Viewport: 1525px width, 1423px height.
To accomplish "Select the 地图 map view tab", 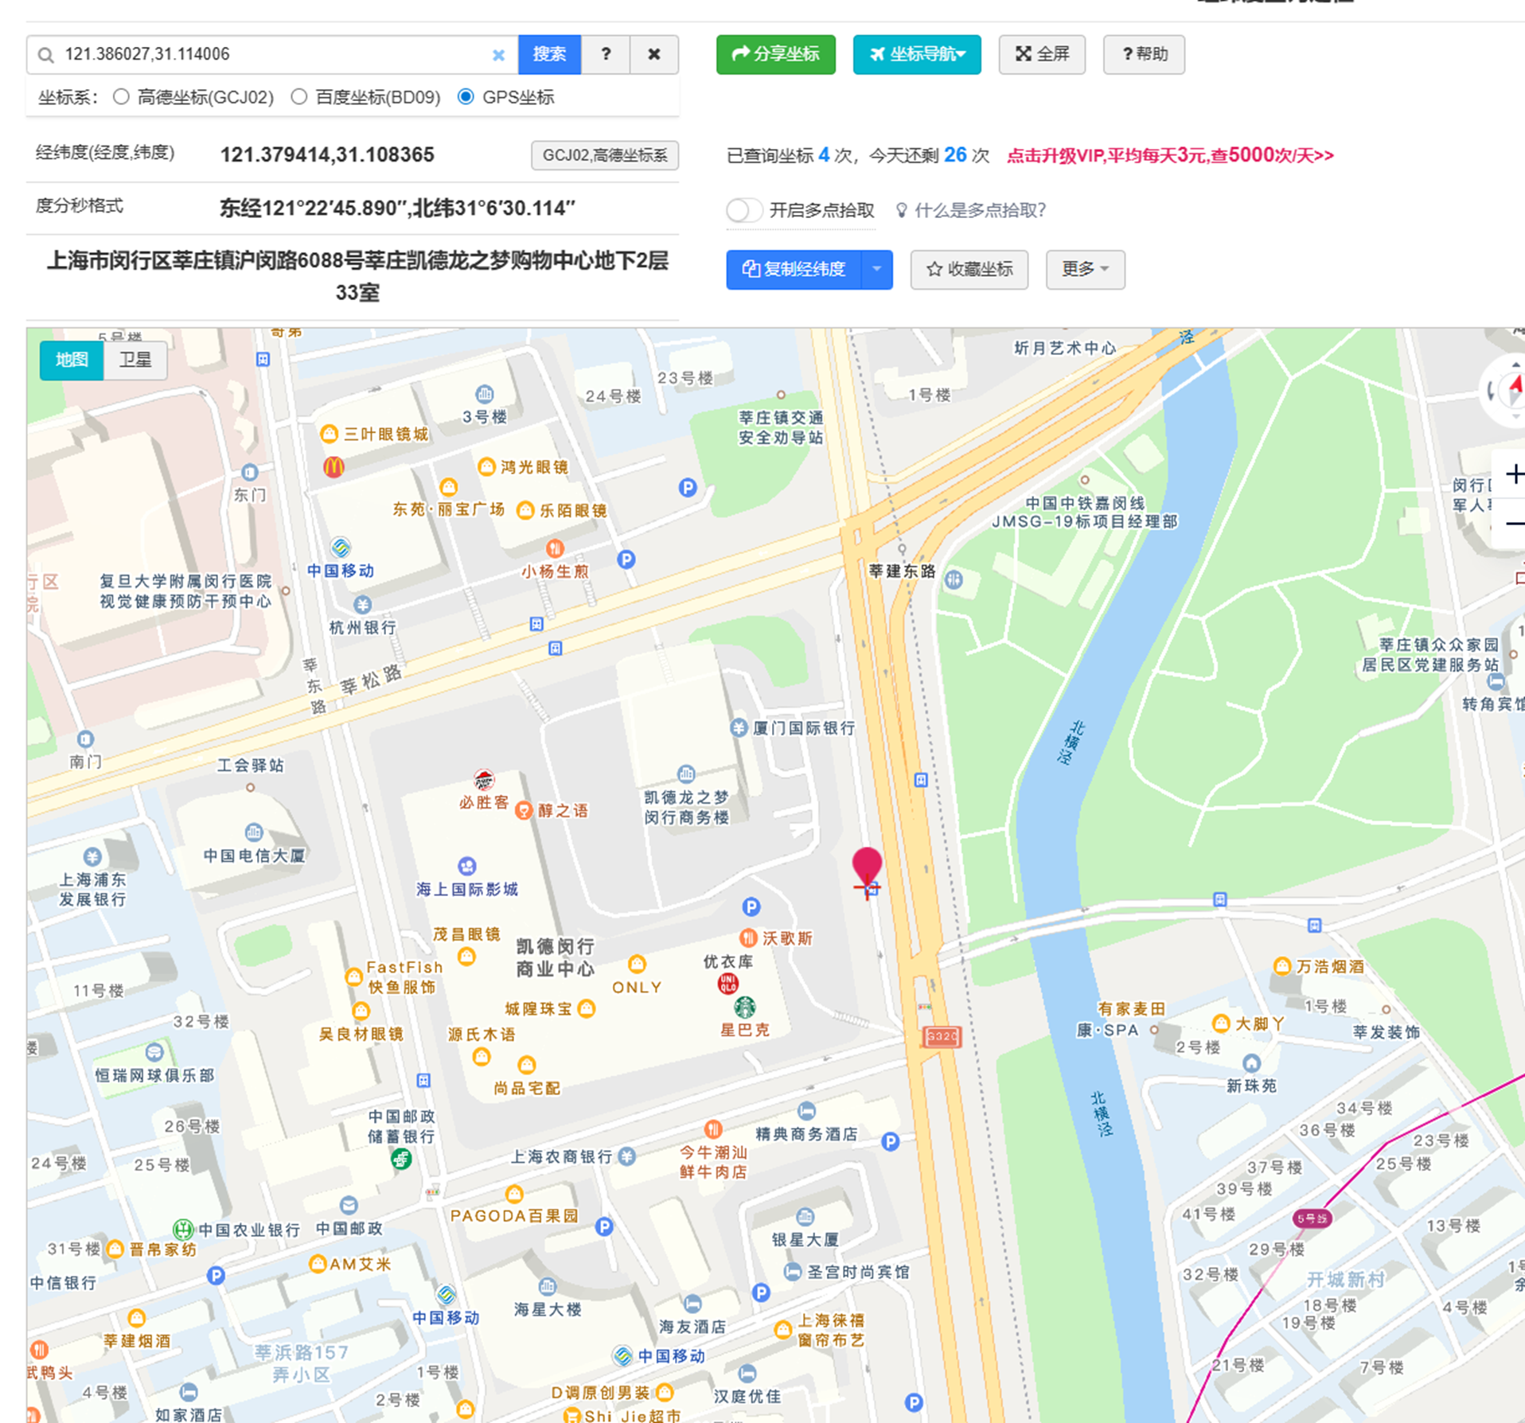I will pos(72,360).
